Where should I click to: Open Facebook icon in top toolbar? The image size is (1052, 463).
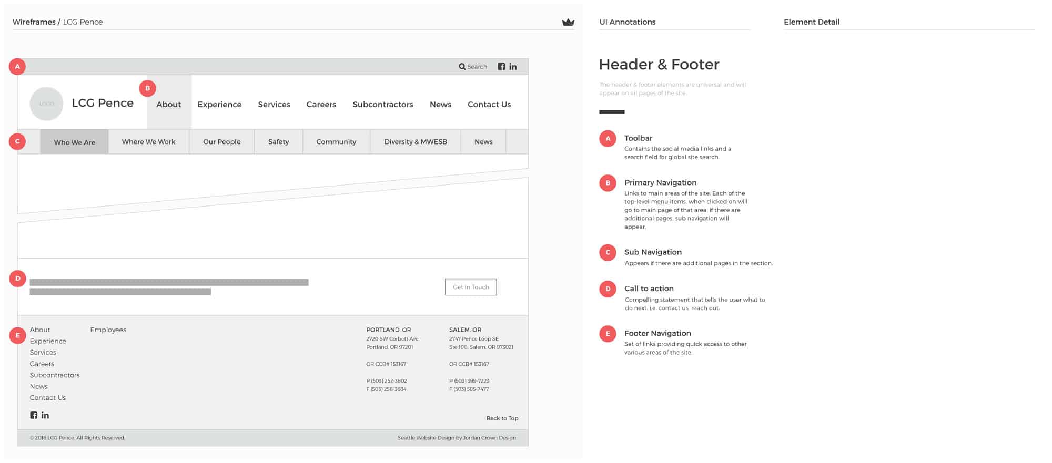(501, 67)
